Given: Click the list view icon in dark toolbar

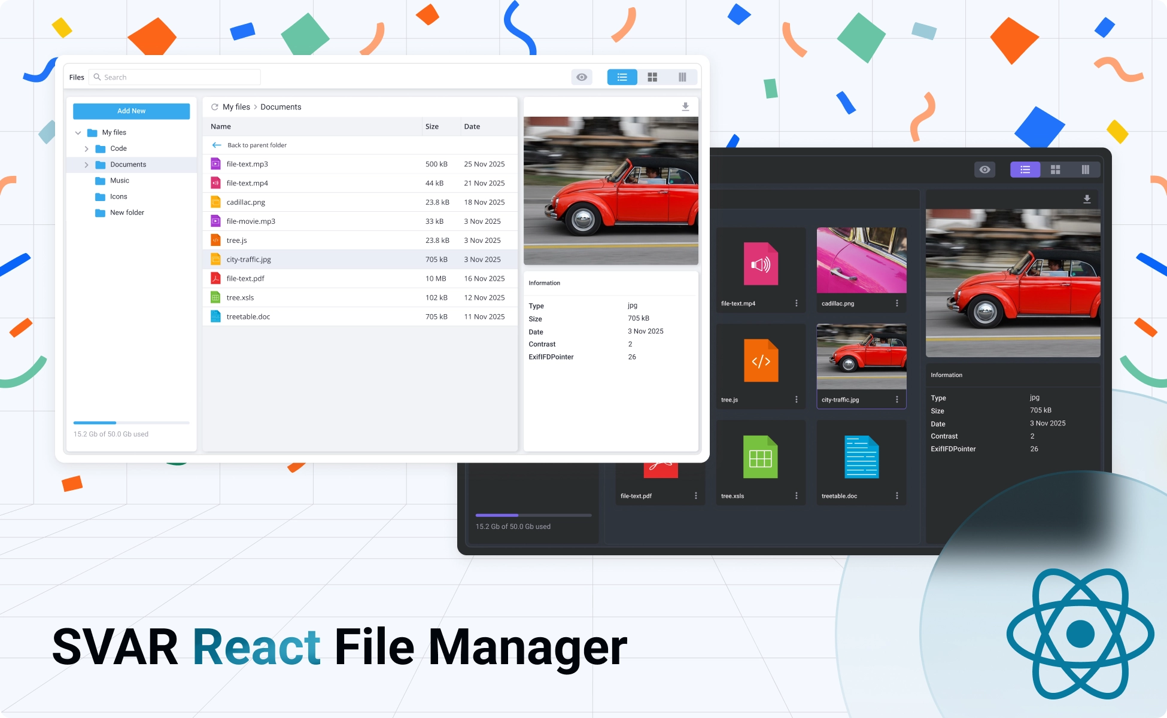Looking at the screenshot, I should click(1025, 169).
